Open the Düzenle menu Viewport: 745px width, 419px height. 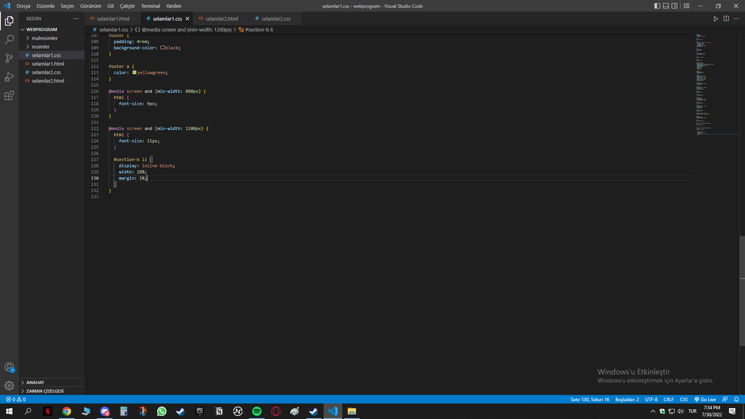tap(45, 6)
